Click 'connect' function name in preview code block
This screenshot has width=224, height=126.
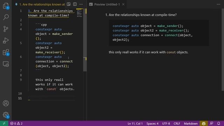[171, 35]
